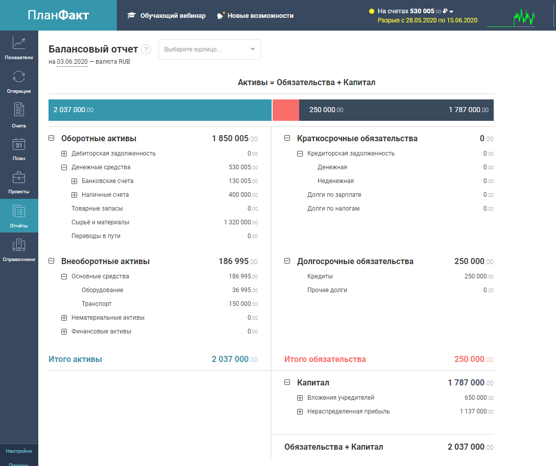Collapse Краткосрочные обязательства section
The height and width of the screenshot is (466, 556).
click(x=287, y=138)
